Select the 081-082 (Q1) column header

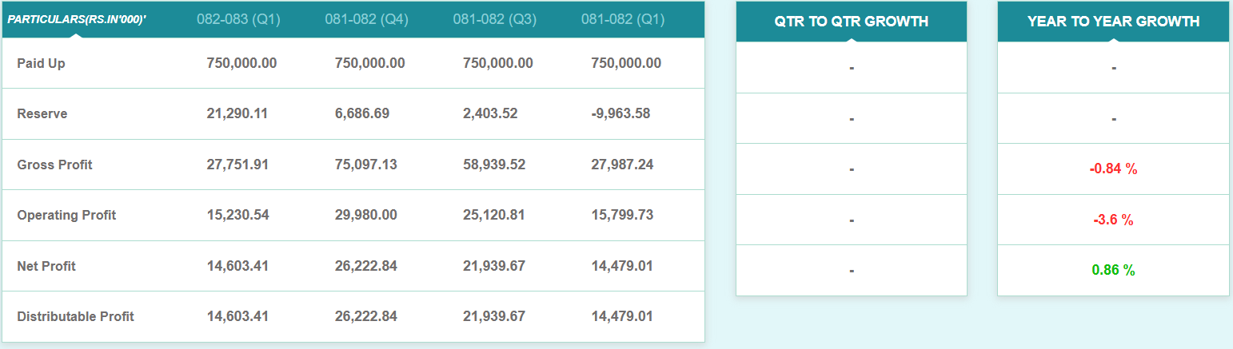622,19
